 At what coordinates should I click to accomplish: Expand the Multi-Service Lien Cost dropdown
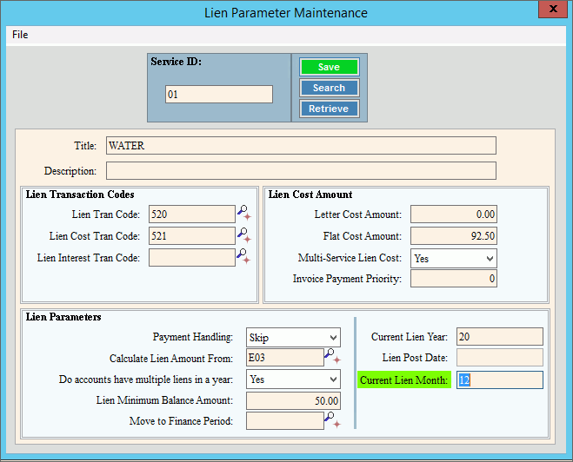coord(490,259)
